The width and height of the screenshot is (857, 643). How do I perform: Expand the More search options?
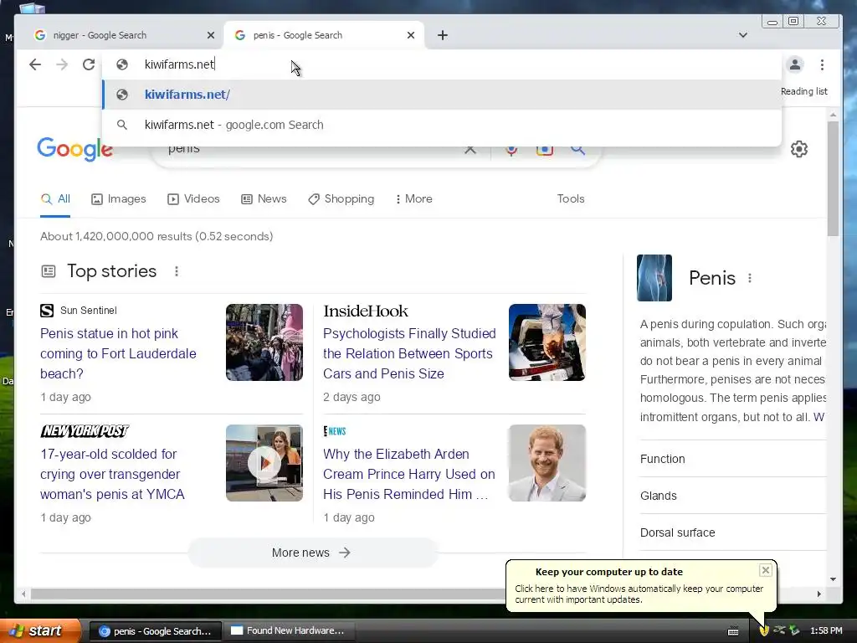[413, 199]
